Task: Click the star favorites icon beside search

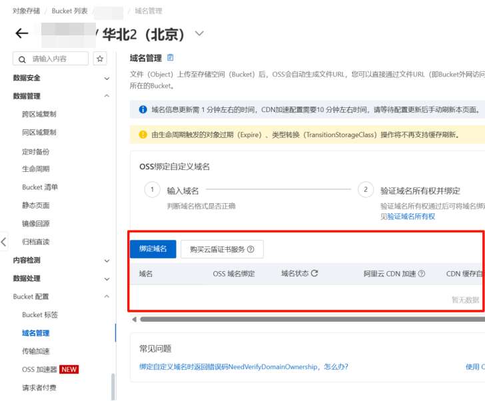Action: point(100,59)
